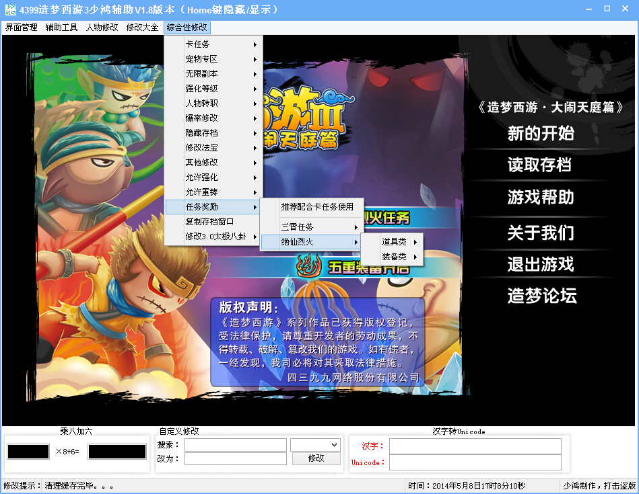The width and height of the screenshot is (639, 494).
Task: Expand the 无限副本 submenu
Action: coord(213,74)
